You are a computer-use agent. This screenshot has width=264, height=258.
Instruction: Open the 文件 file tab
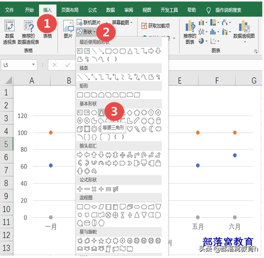click(9, 10)
